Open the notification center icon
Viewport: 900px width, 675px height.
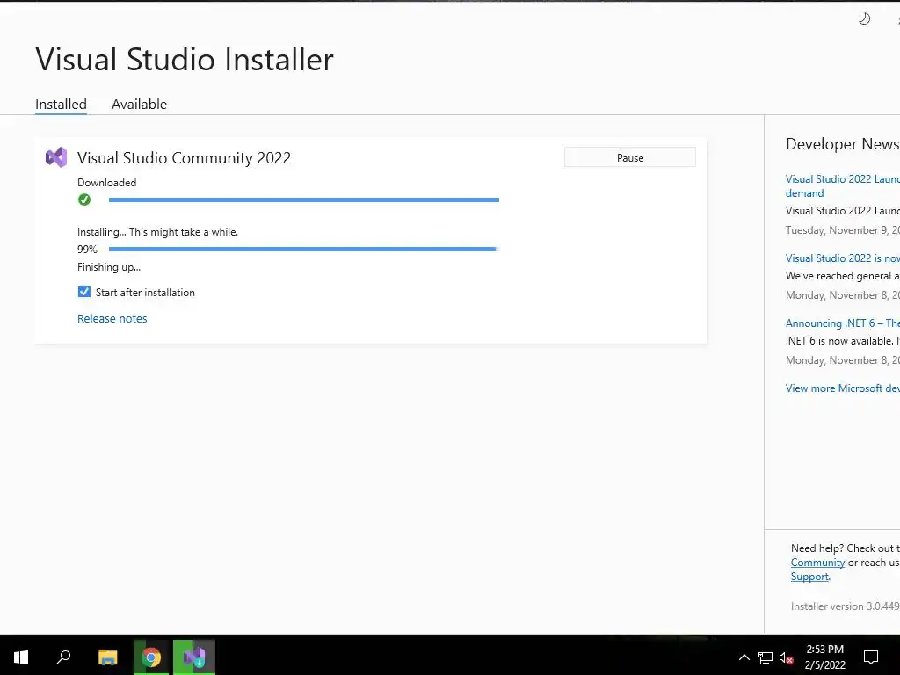coord(871,657)
